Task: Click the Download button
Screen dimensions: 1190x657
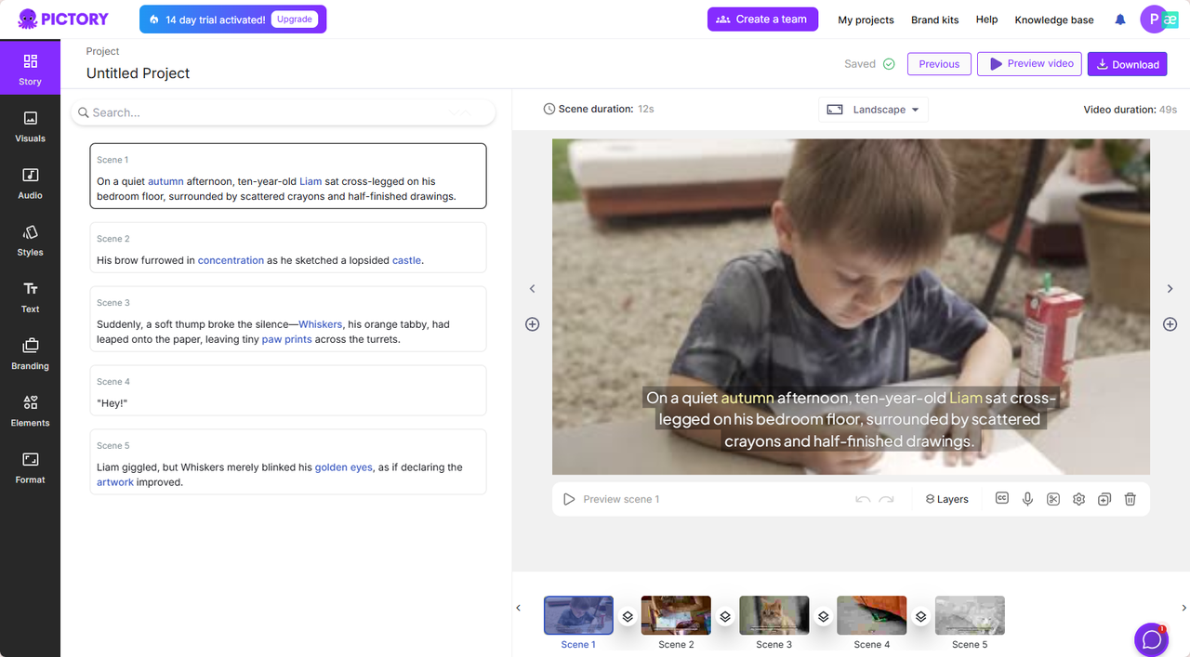Action: click(1127, 64)
